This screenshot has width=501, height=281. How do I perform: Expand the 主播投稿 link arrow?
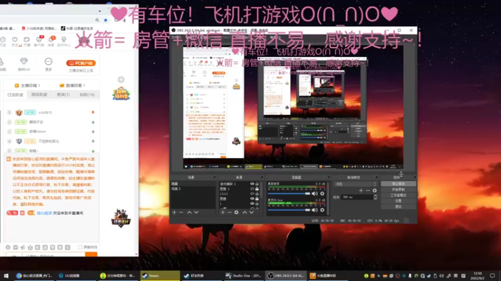point(39,86)
